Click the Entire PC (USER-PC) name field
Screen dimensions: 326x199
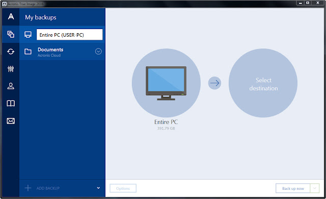click(x=69, y=35)
